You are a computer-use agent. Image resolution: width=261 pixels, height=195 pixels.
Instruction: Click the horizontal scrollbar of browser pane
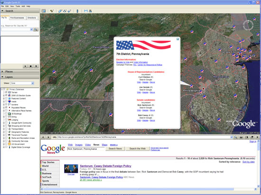tap(139, 189)
